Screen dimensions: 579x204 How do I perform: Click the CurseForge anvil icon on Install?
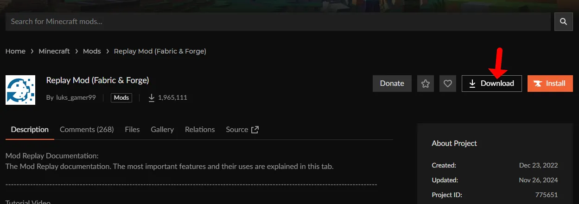538,84
